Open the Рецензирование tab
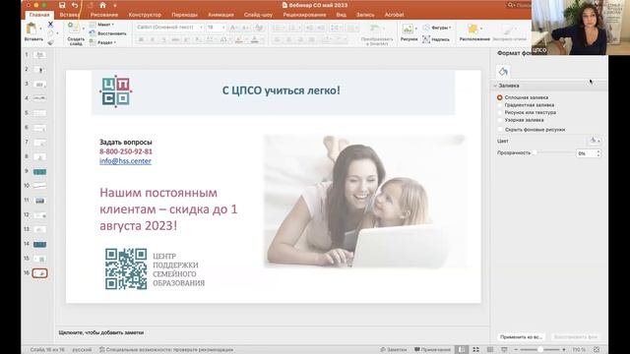The image size is (630, 354). 304,15
